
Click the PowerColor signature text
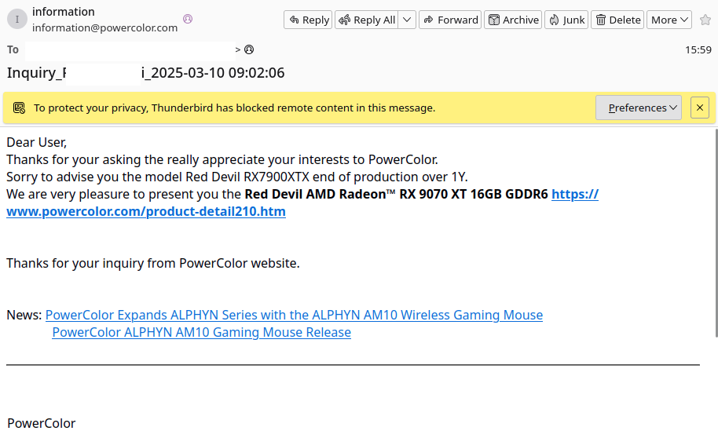click(41, 423)
